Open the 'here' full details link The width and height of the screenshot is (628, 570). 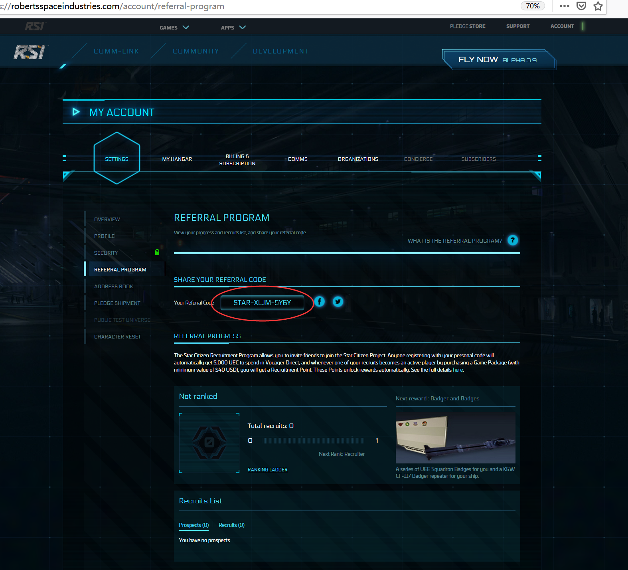click(458, 370)
